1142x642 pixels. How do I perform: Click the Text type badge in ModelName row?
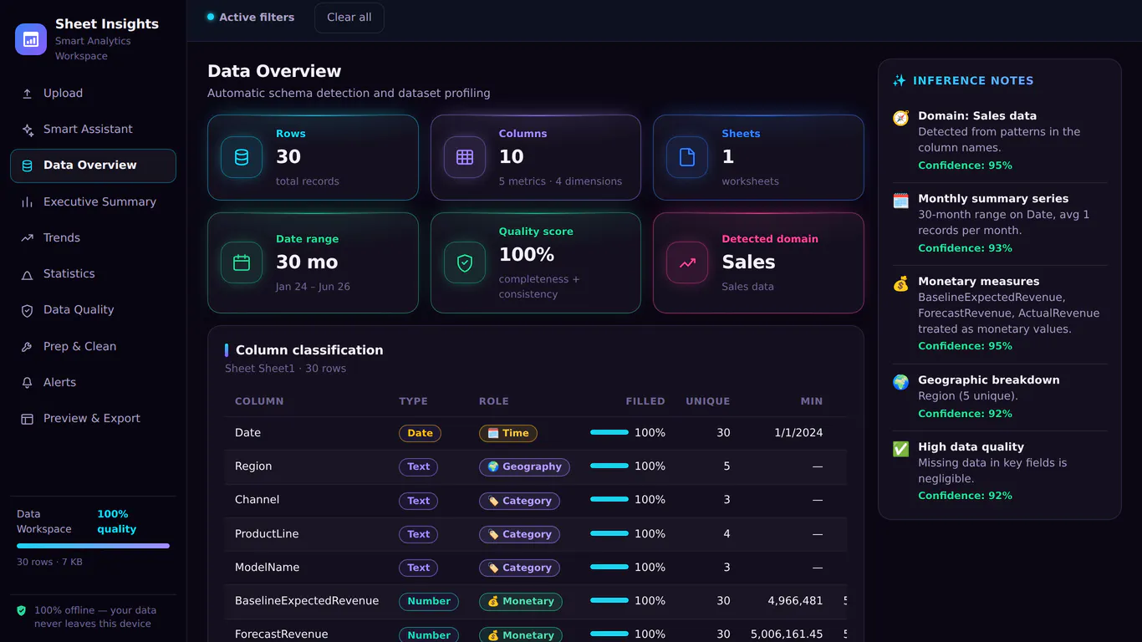[x=418, y=568]
